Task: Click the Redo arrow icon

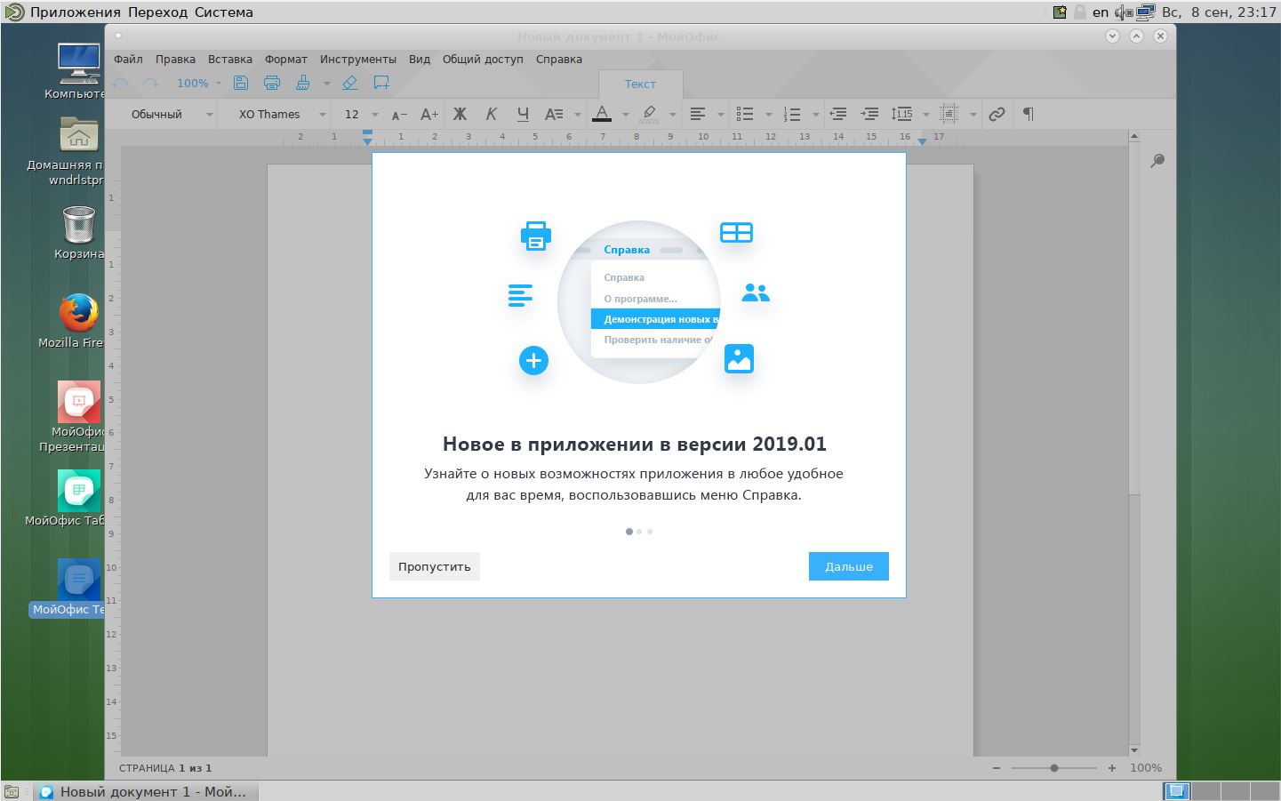Action: pyautogui.click(x=151, y=83)
